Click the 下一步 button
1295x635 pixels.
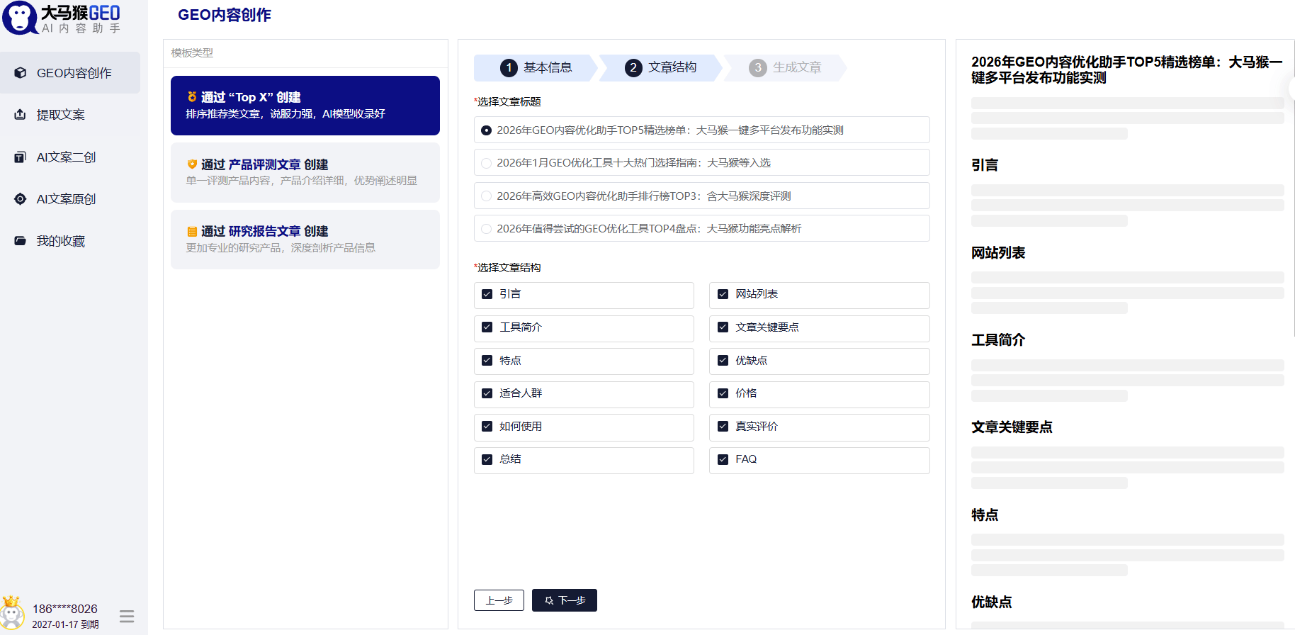[564, 600]
